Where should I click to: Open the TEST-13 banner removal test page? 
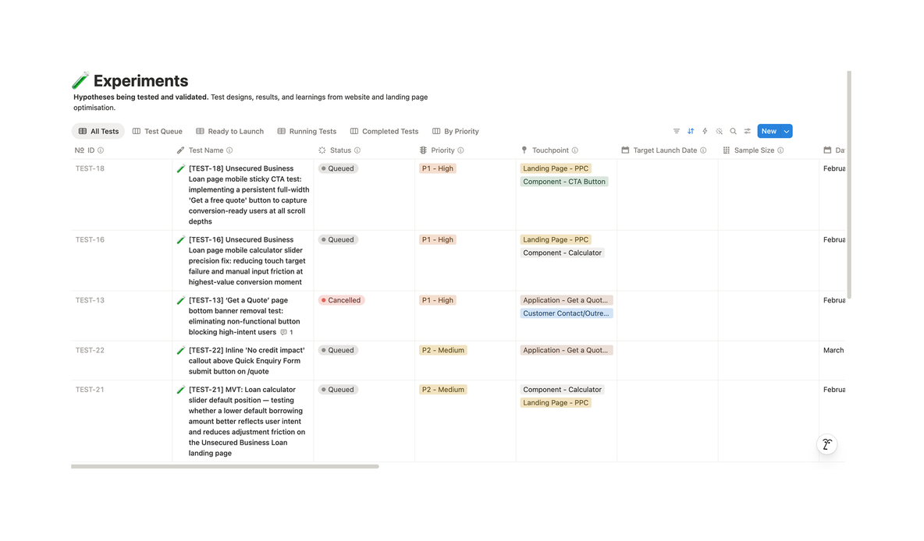pyautogui.click(x=244, y=316)
